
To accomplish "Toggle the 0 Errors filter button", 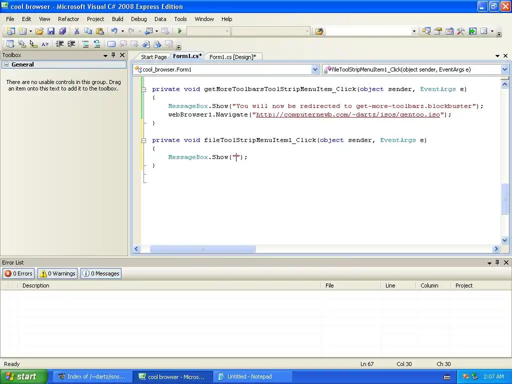I will pos(18,273).
